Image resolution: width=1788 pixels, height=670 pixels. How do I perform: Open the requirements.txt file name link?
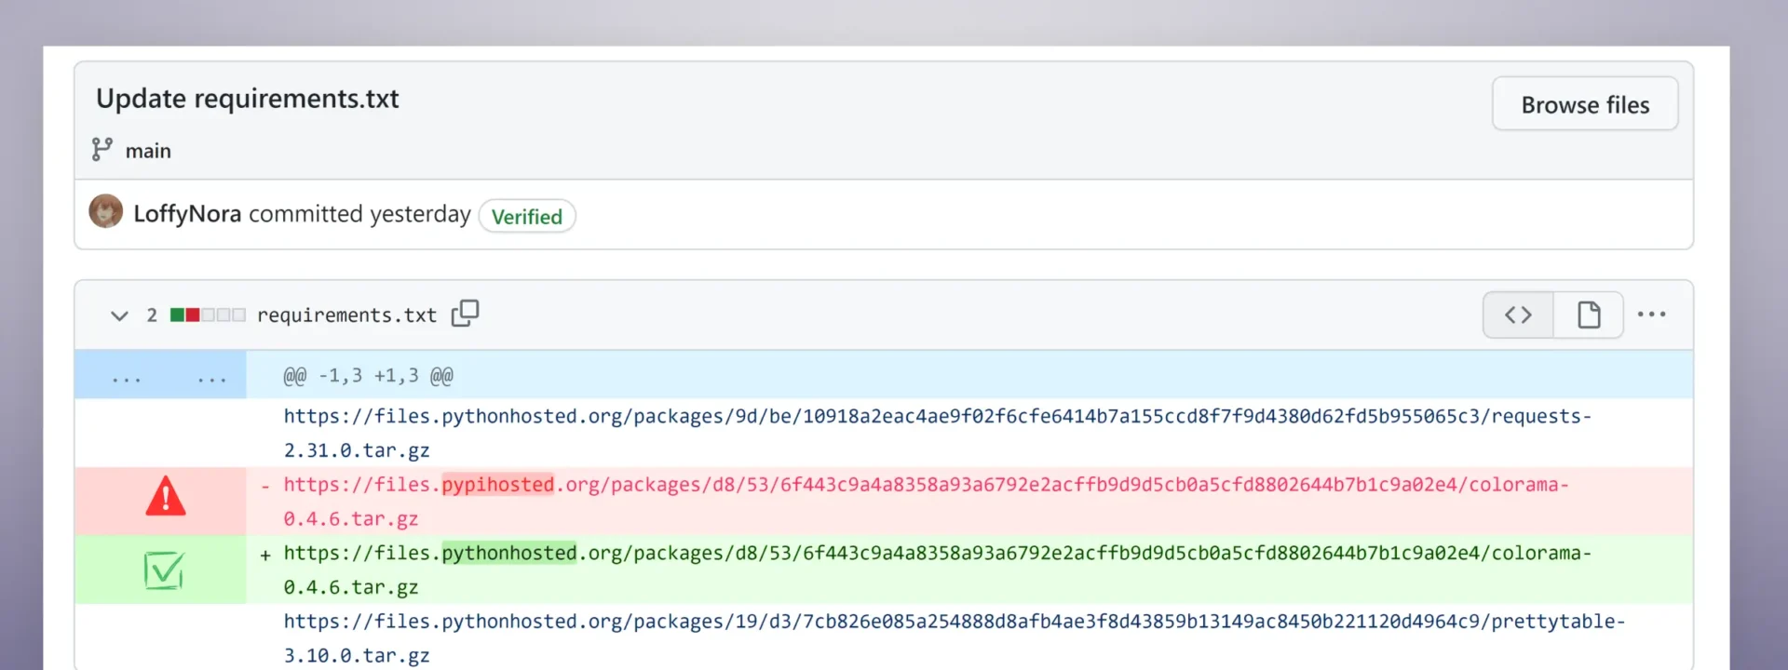pos(346,315)
